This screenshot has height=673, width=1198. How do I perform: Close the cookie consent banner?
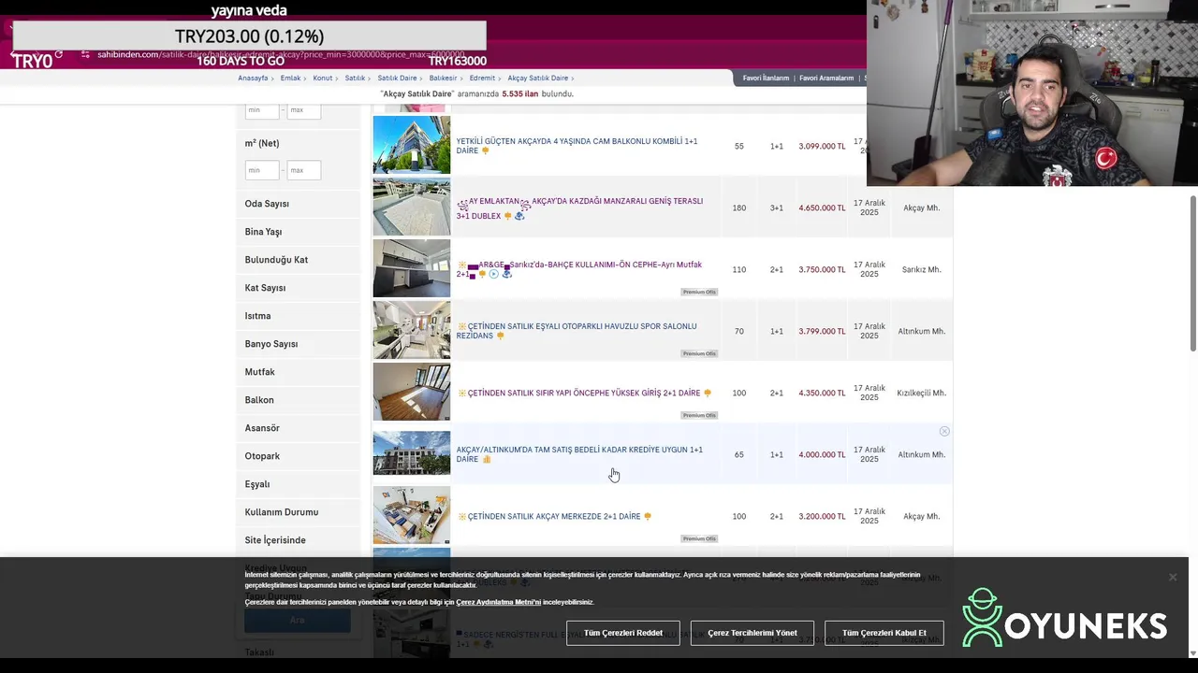1172,577
